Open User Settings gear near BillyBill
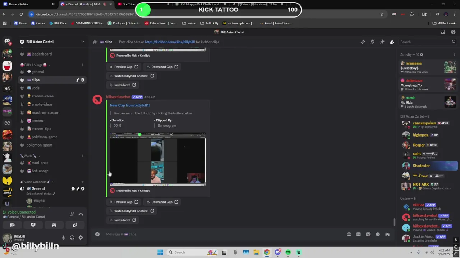The image size is (460, 258). (x=80, y=238)
